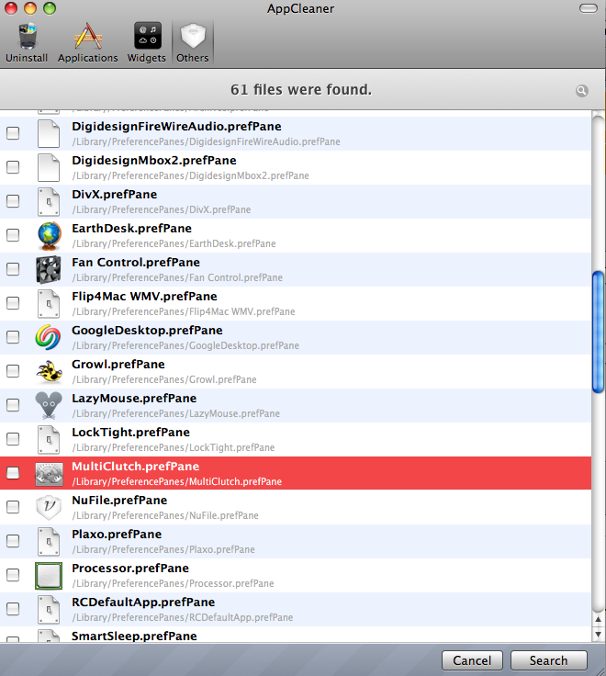This screenshot has height=676, width=606.
Task: Click the Growl claw icon
Action: tap(49, 372)
